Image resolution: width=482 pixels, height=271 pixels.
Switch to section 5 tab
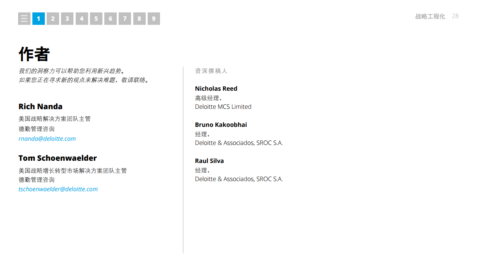point(96,18)
